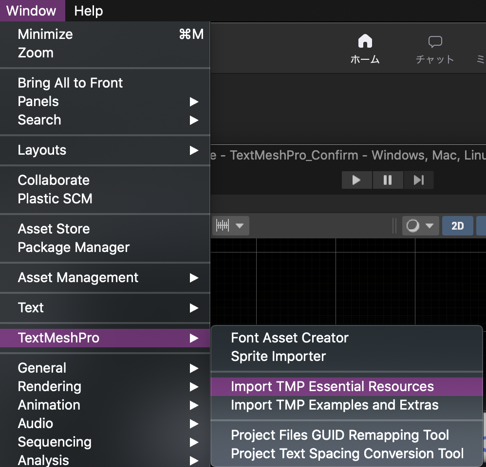Image resolution: width=486 pixels, height=467 pixels.
Task: Click the Unity Play button
Action: click(356, 180)
